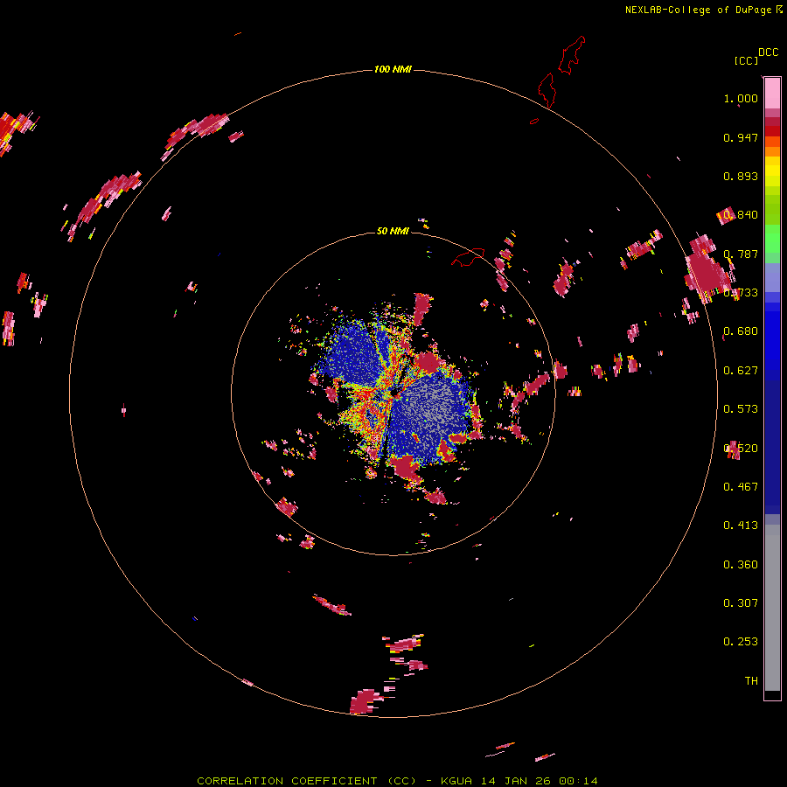The height and width of the screenshot is (787, 787).
Task: Click the [CC] unit label
Action: [x=746, y=60]
